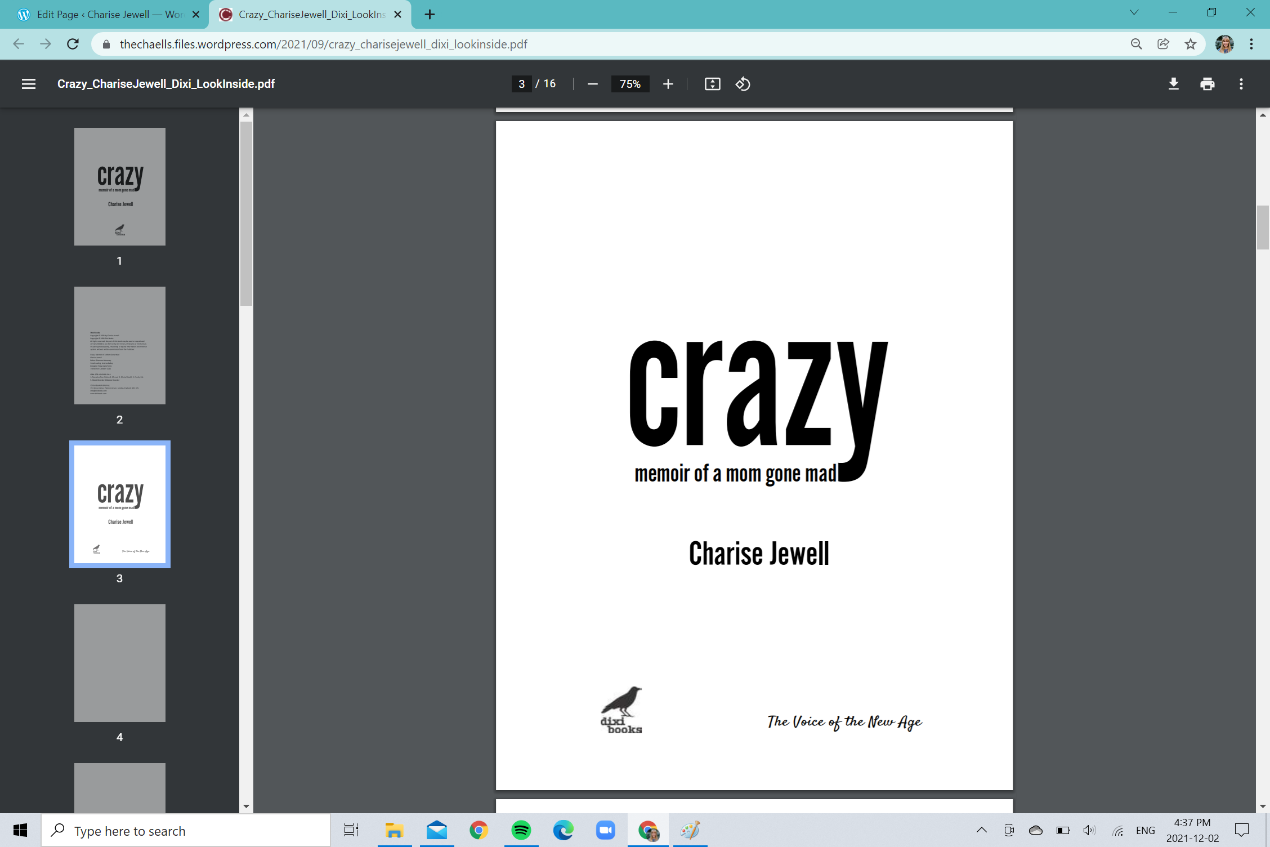Show hidden system tray icons
Screen dimensions: 1270x847
981,830
